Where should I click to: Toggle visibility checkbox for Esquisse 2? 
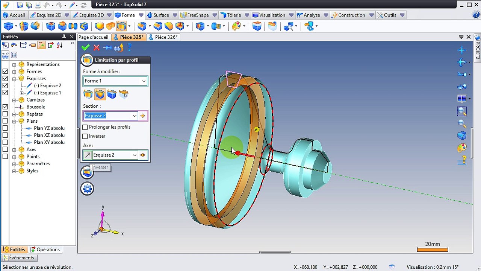(x=5, y=86)
